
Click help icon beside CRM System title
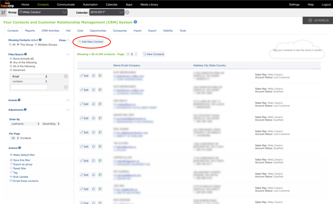[x=135, y=22]
